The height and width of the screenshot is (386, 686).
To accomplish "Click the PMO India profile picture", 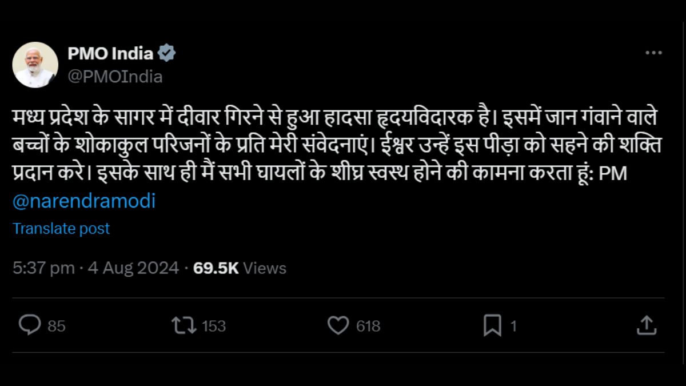I will 35,65.
